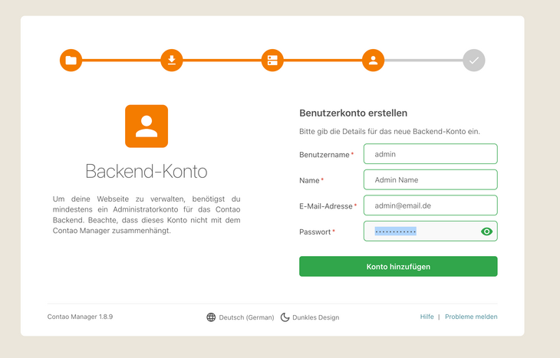Click the folder step icon in progress bar
560x358 pixels.
pos(71,61)
